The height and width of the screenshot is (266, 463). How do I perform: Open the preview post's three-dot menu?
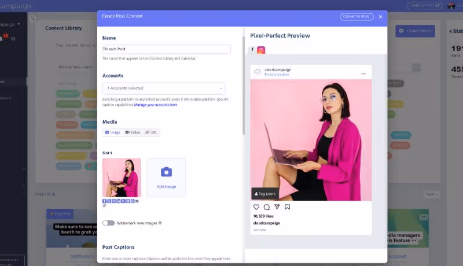pyautogui.click(x=363, y=73)
